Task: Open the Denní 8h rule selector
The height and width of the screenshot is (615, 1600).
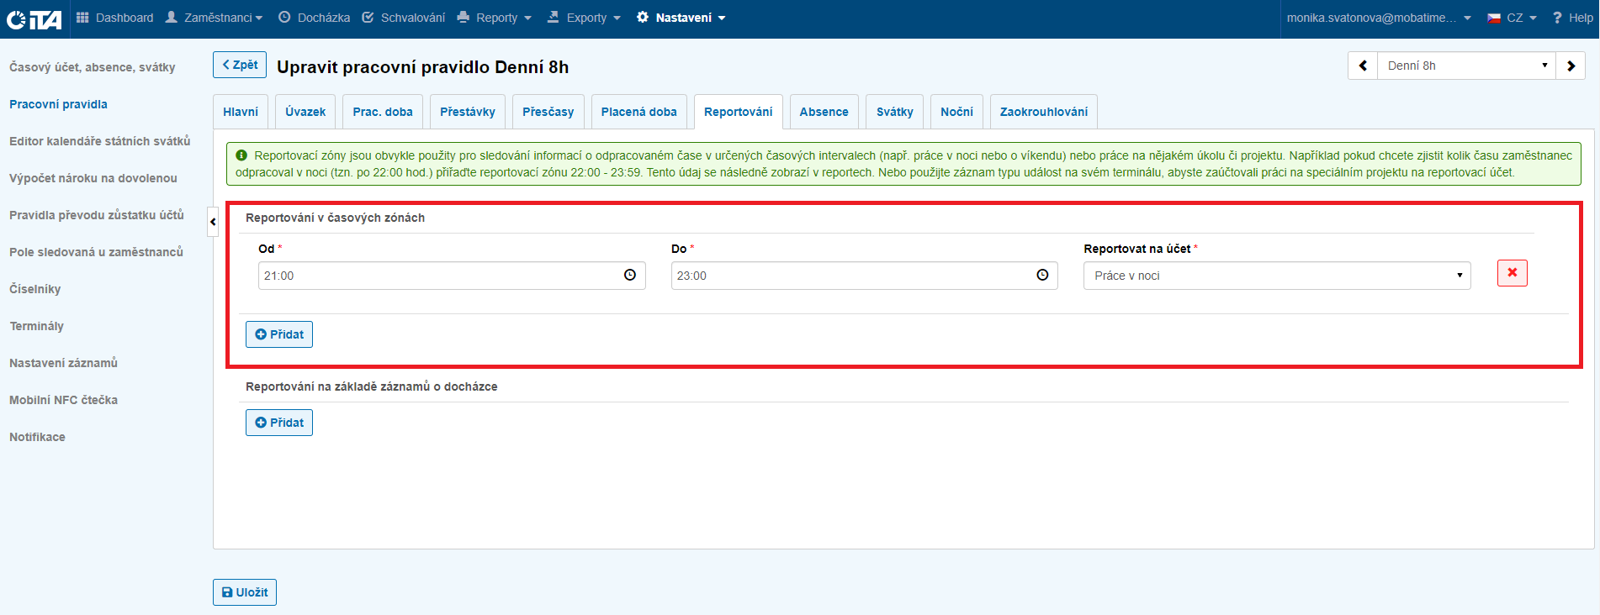Action: (x=1465, y=66)
